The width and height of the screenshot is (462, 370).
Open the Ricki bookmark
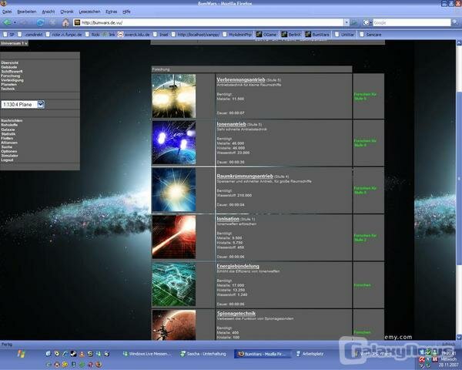tap(92, 35)
